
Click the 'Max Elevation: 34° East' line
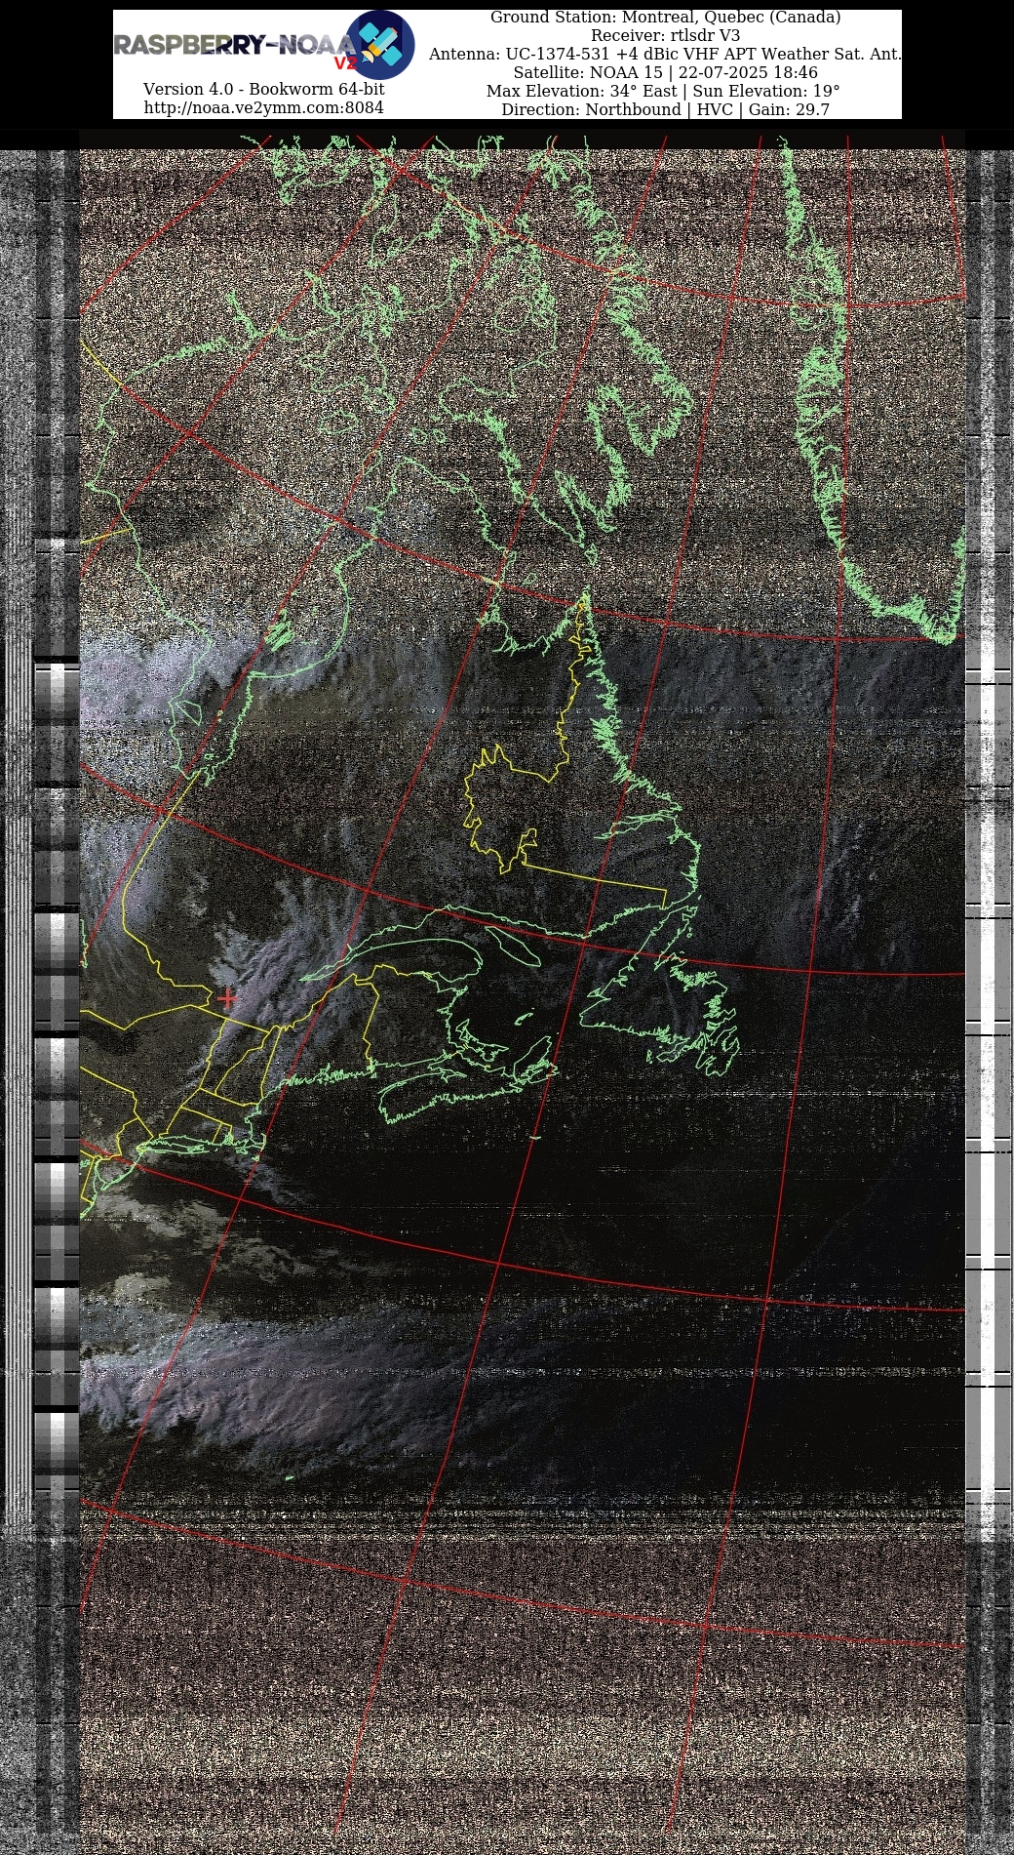click(x=664, y=92)
